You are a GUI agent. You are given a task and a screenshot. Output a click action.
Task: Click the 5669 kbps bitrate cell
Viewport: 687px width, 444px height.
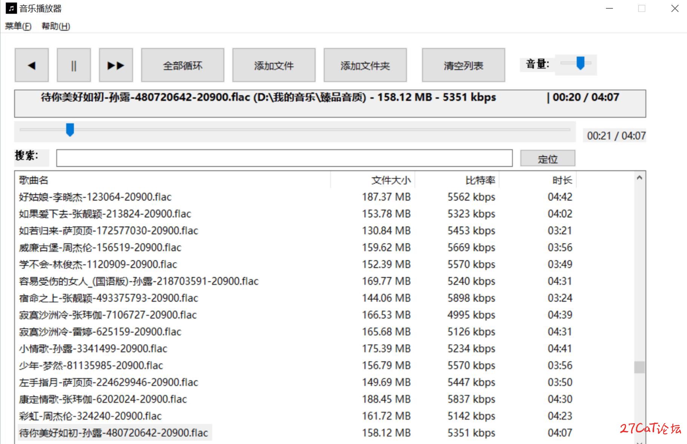click(x=471, y=247)
